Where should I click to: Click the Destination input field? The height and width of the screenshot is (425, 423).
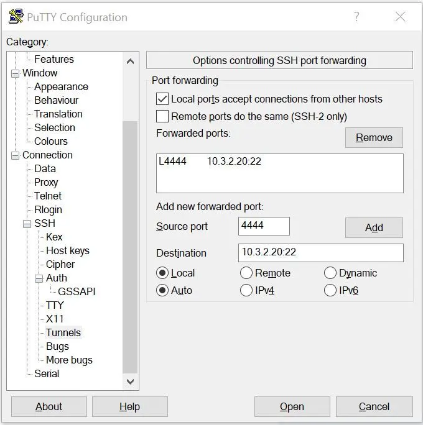point(321,253)
